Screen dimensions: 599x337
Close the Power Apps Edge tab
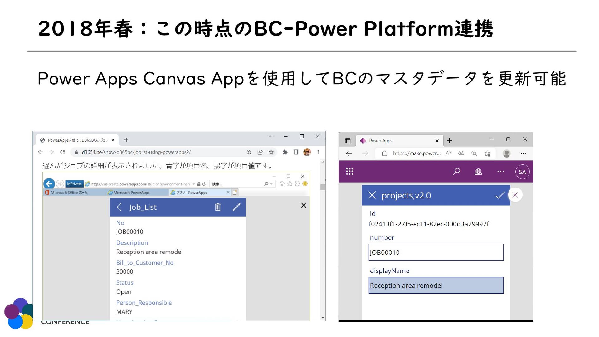click(x=437, y=141)
